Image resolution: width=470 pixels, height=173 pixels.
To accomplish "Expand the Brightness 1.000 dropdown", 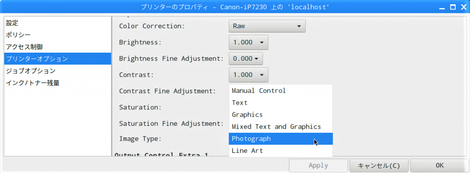I will click(x=248, y=43).
